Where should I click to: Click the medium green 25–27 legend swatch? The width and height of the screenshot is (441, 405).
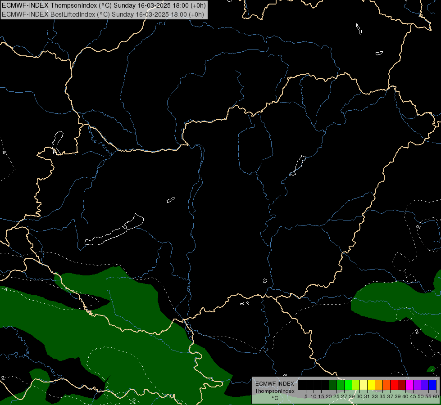[x=341, y=385]
